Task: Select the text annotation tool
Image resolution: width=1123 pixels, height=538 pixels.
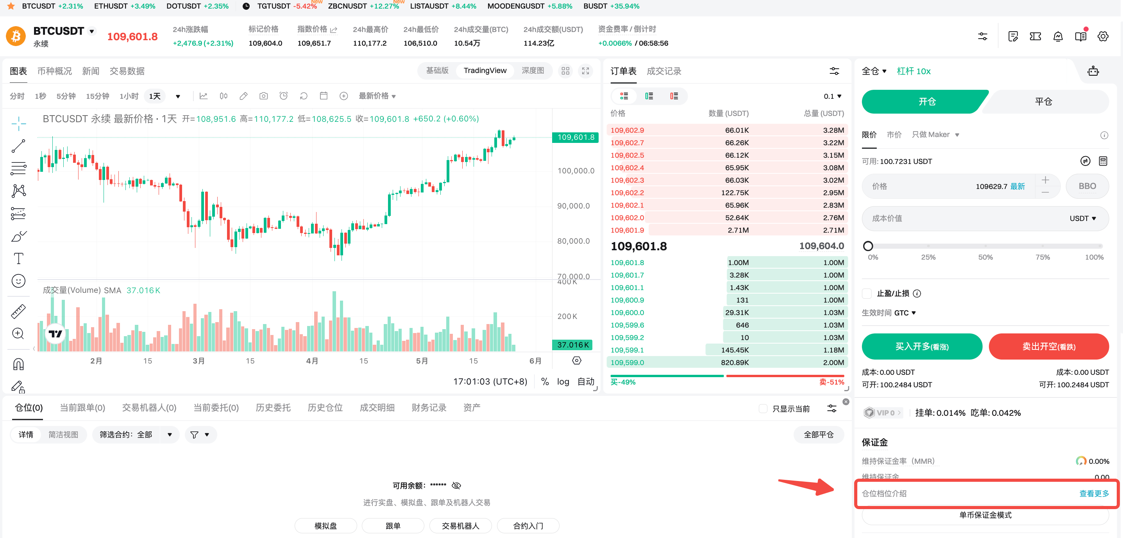Action: (x=18, y=259)
